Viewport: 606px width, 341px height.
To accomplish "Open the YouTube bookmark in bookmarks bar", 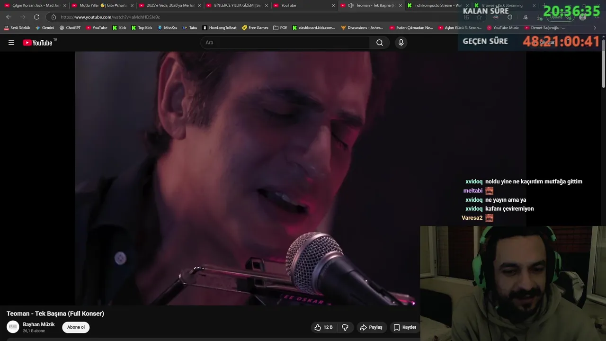I will coord(97,27).
